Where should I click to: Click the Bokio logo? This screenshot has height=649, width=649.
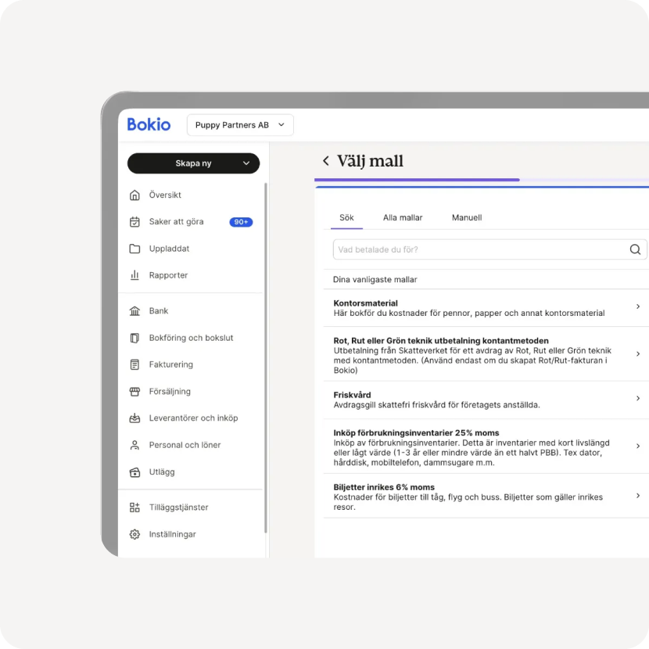click(x=149, y=124)
